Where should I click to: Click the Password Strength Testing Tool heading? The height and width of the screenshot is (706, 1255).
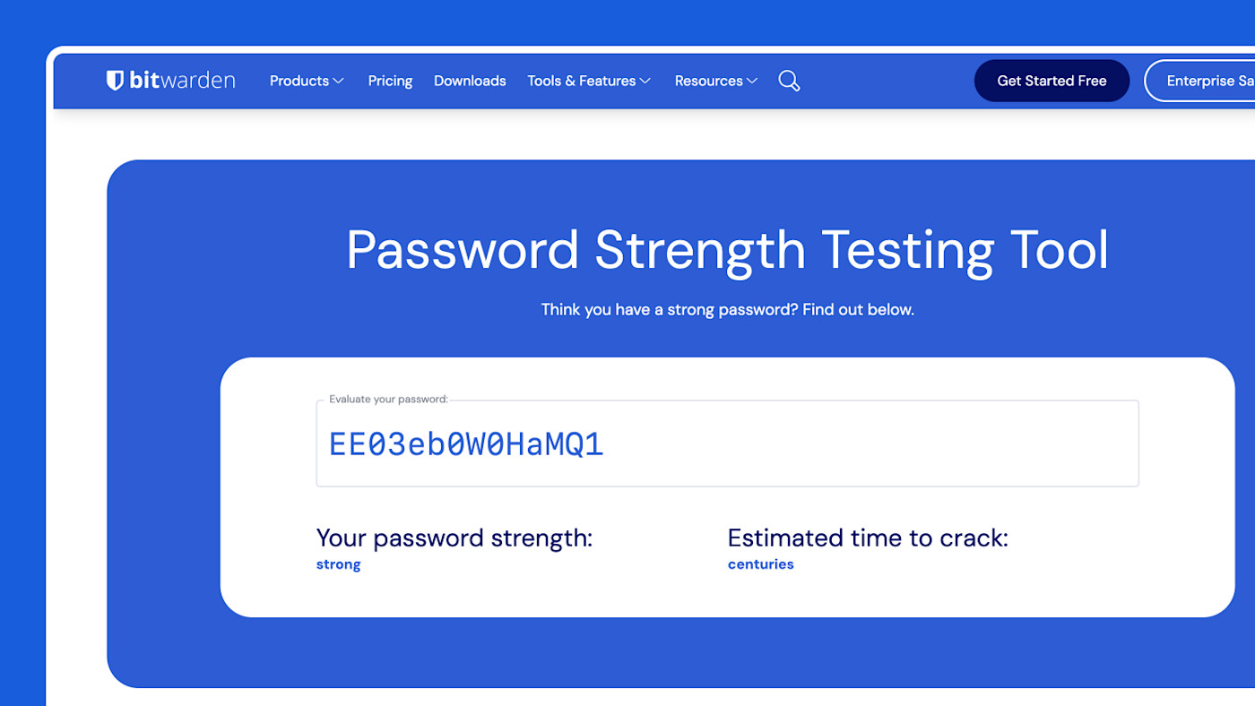tap(726, 251)
